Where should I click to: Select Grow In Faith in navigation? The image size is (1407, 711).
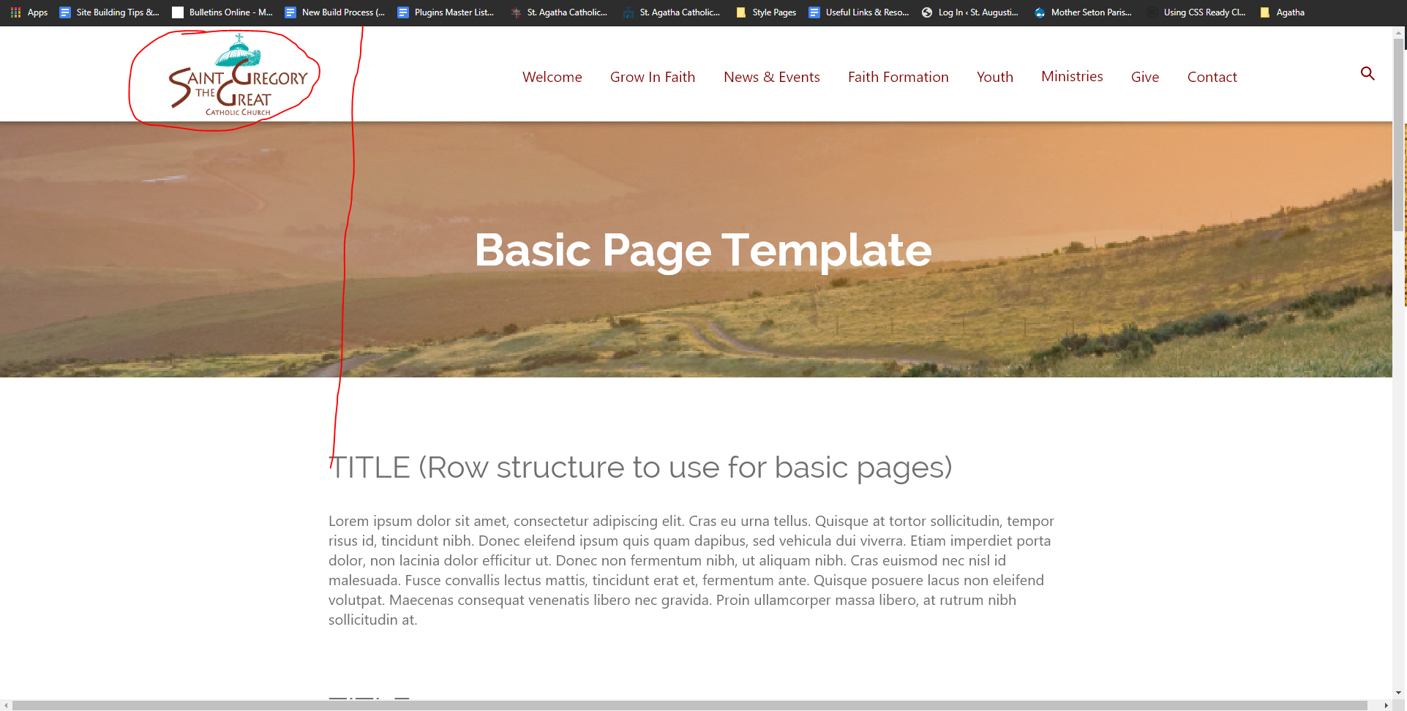click(652, 77)
